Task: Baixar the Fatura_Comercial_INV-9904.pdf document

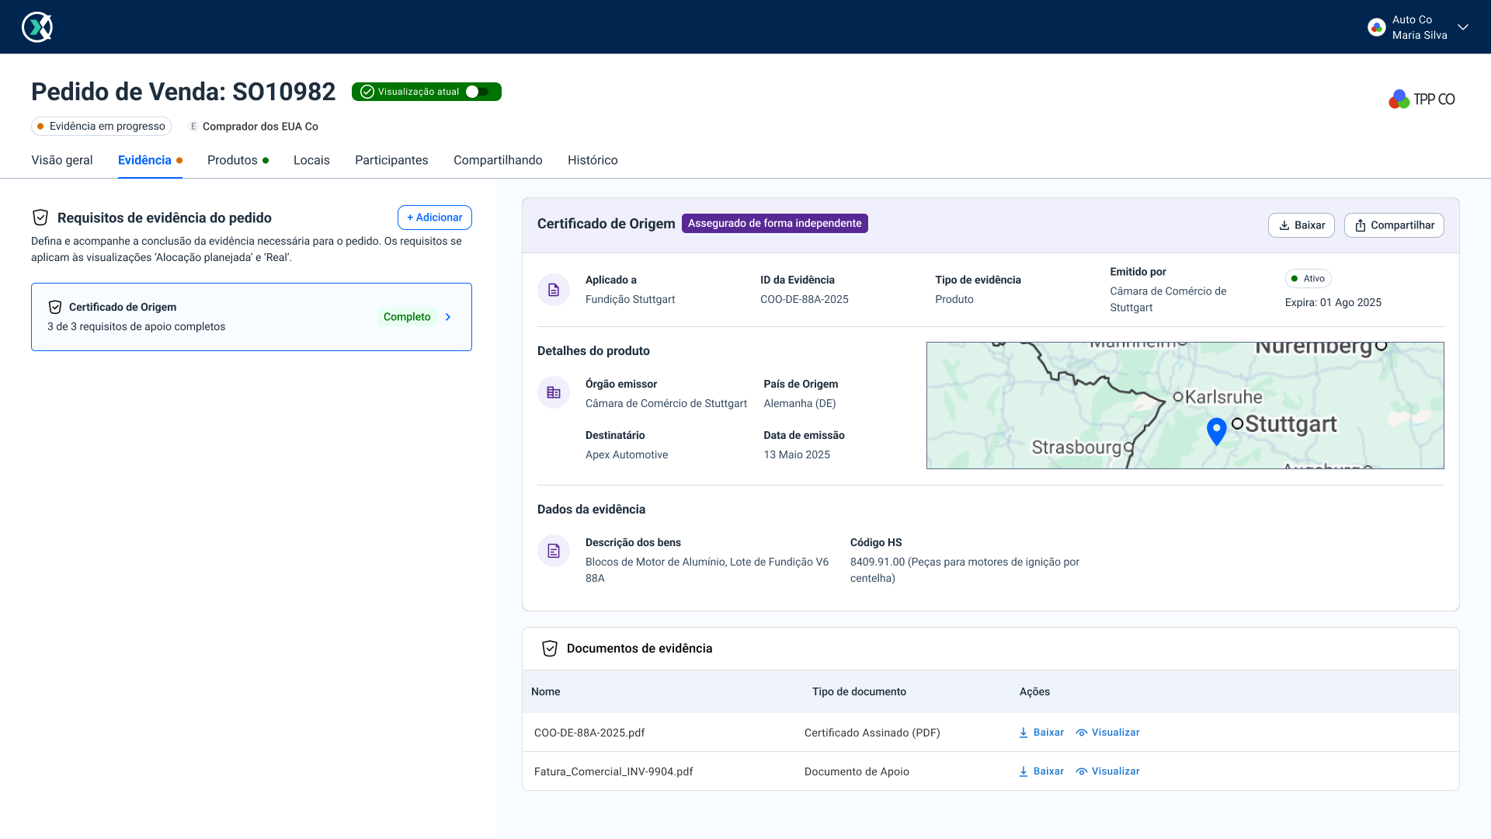Action: click(1041, 771)
